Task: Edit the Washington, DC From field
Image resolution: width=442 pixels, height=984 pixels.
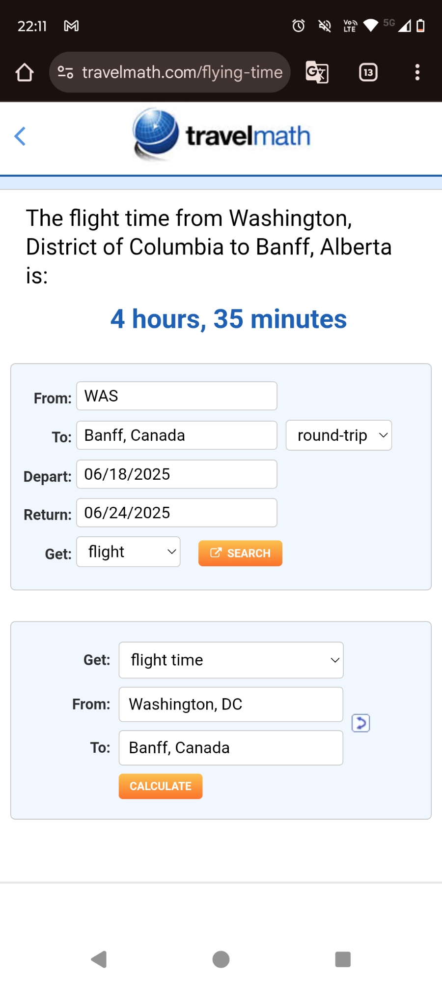Action: (x=231, y=705)
